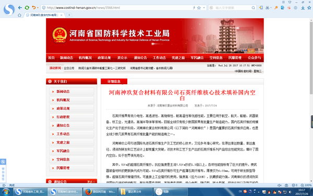Click the blue favorites star at the toolbar's far right
The image size is (313, 196).
click(x=309, y=8)
